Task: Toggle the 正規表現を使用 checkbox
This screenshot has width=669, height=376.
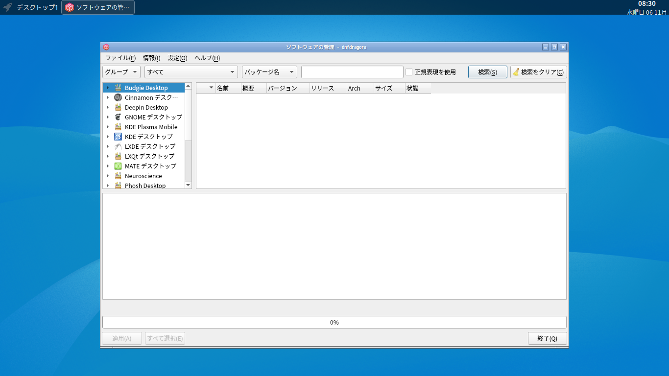Action: (x=409, y=72)
